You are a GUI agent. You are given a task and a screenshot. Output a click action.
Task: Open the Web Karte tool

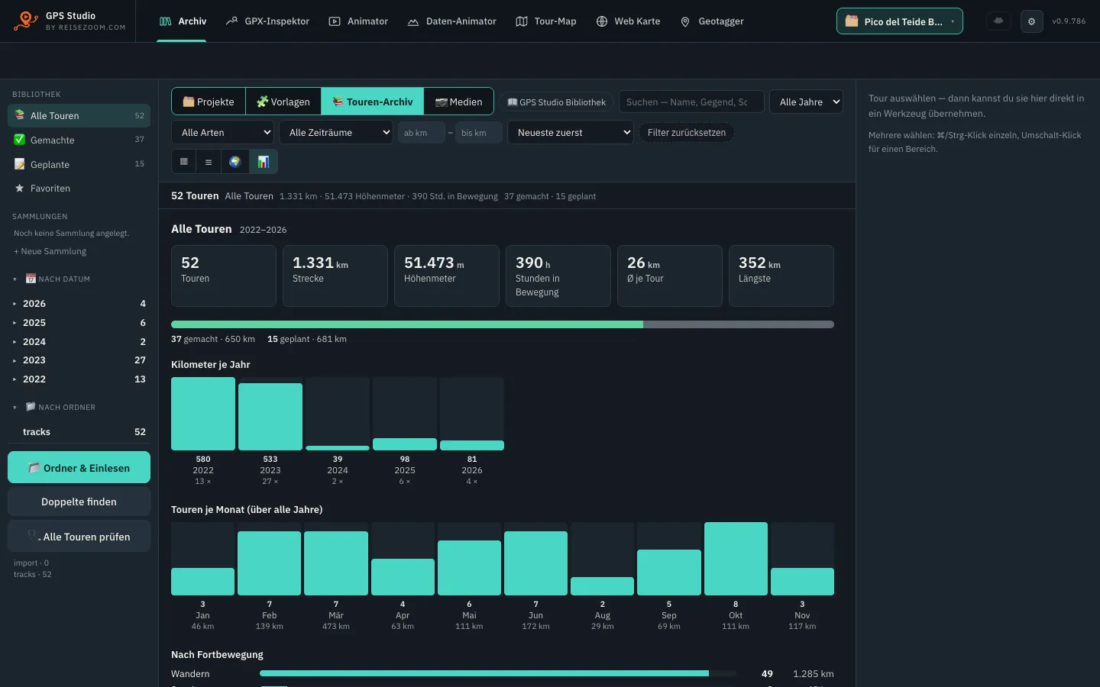628,21
